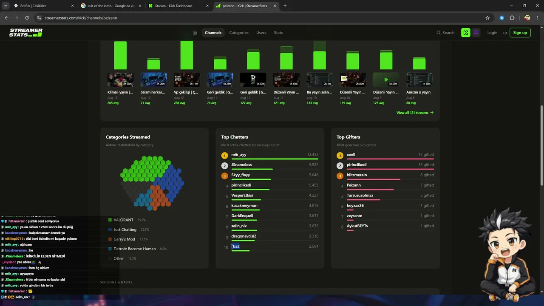
Task: Open gifter zeyscnm
Action: [x=354, y=216]
